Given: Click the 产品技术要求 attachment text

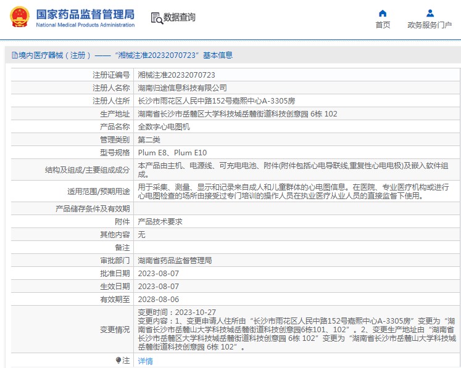Looking at the screenshot, I should click(x=160, y=221).
